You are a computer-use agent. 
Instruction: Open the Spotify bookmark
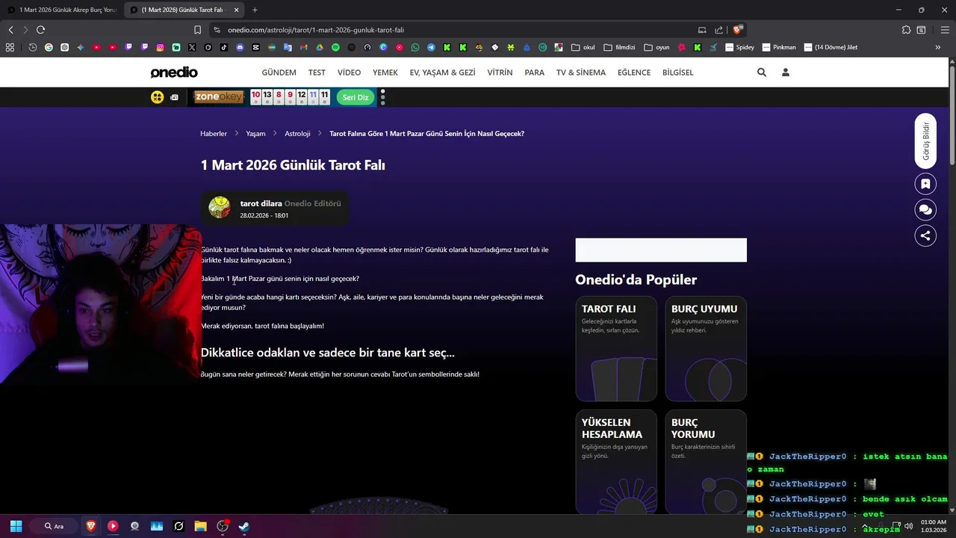tap(335, 47)
